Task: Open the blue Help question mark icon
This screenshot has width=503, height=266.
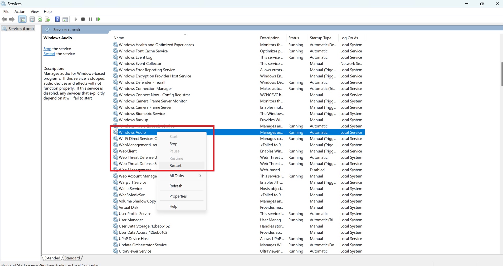Action: coord(57,19)
